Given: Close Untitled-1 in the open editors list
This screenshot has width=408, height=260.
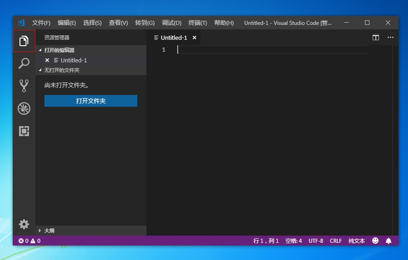Looking at the screenshot, I should (47, 60).
